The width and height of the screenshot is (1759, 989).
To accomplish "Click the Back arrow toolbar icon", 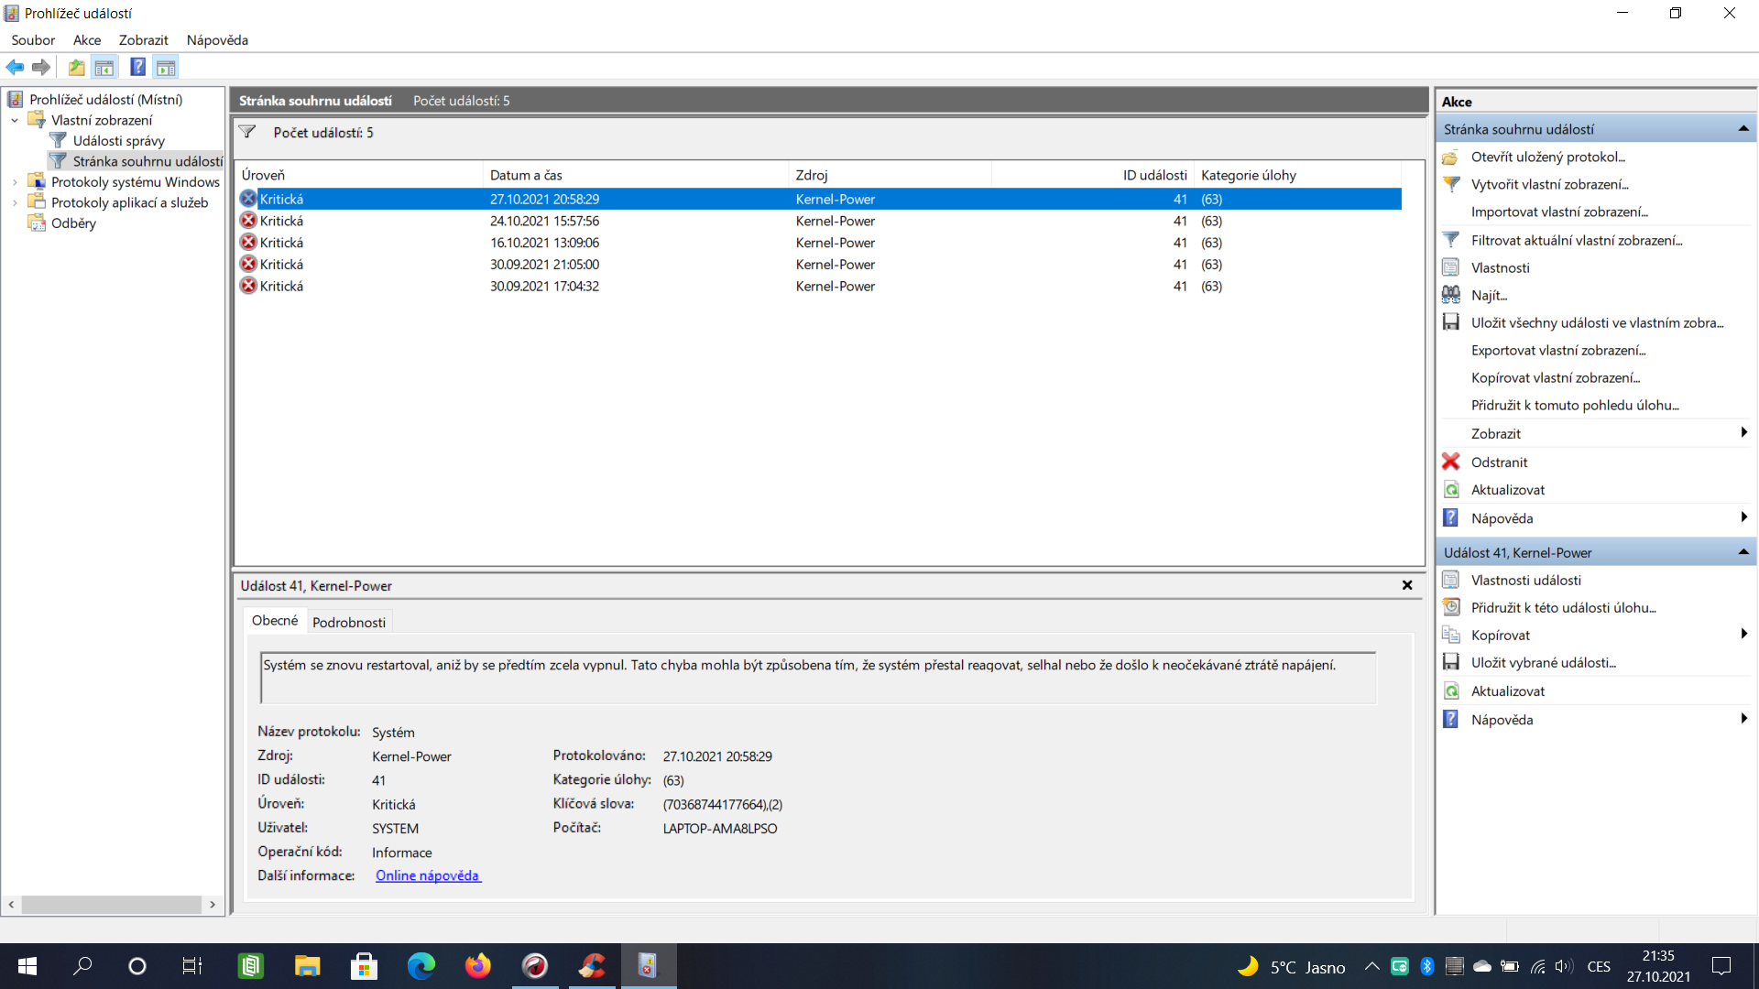I will (15, 67).
